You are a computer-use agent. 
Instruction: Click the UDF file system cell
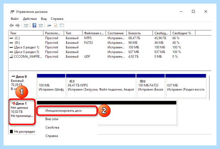87,57
